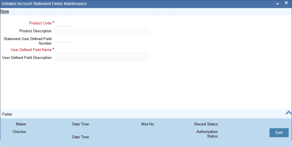Select the Statement User Defined Field Number label
The image size is (292, 147).
click(28, 41)
